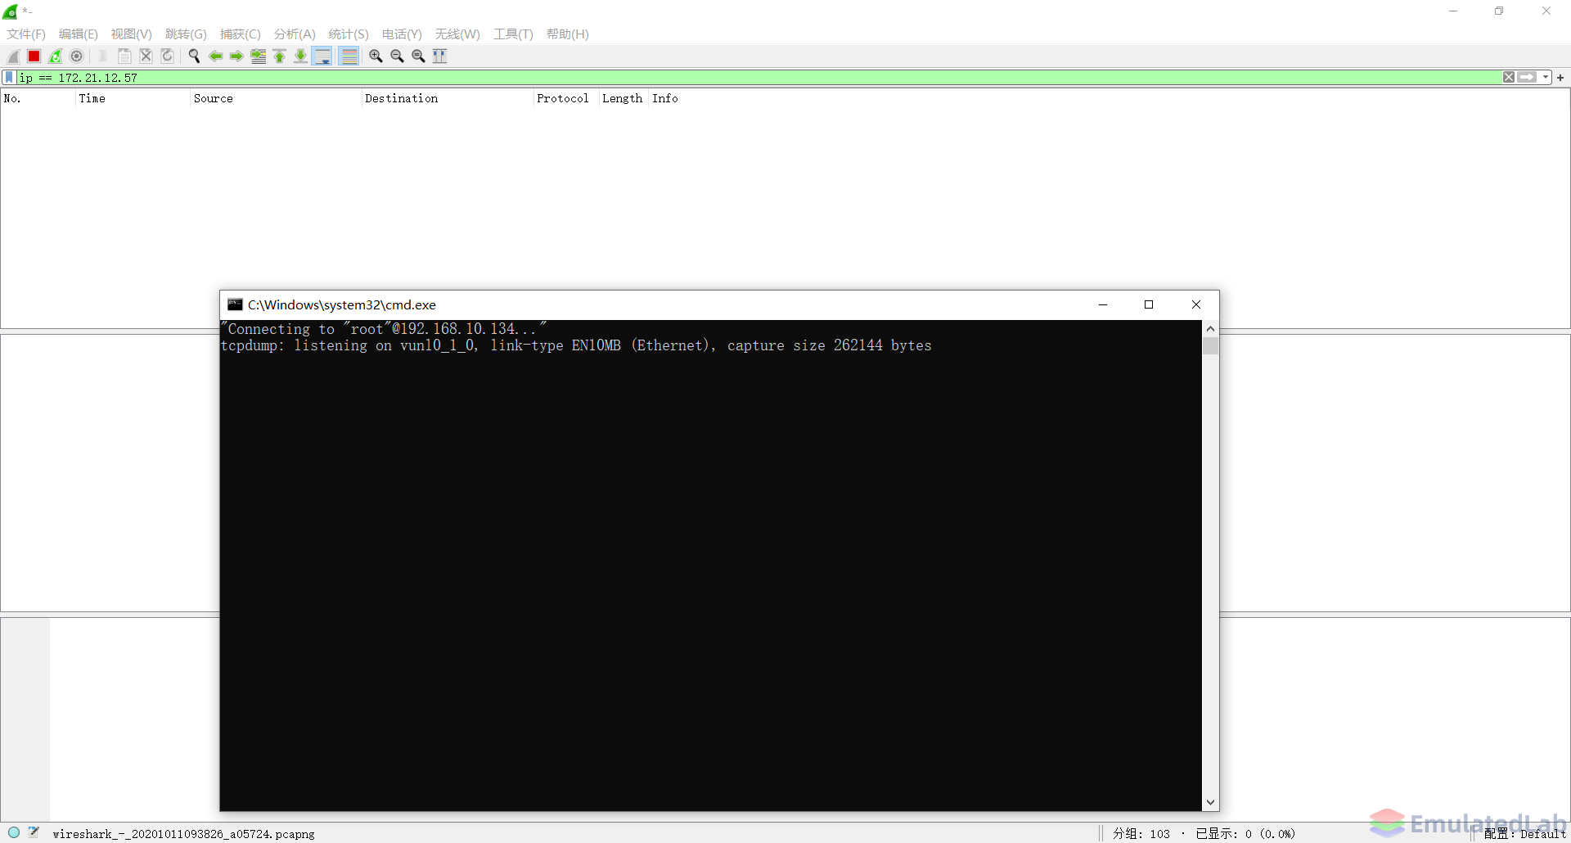Viewport: 1571px width, 843px height.
Task: Open the find packet magnifier
Action: tap(194, 56)
